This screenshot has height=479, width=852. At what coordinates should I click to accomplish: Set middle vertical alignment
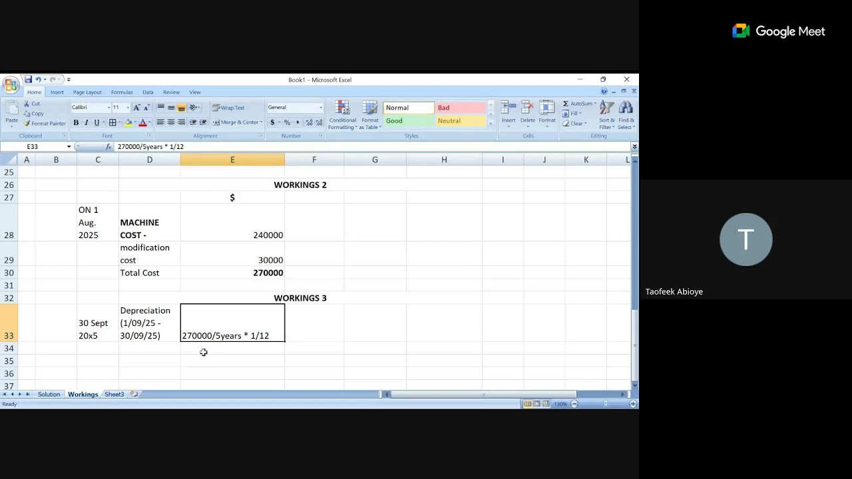pyautogui.click(x=171, y=107)
